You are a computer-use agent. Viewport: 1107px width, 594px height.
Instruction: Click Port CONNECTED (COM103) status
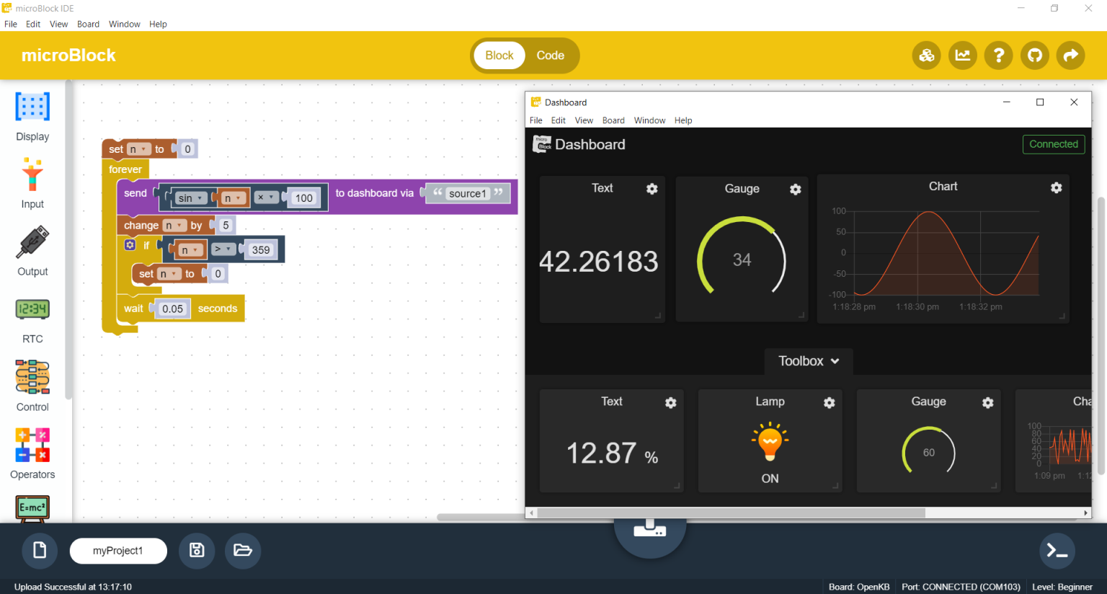pos(961,587)
